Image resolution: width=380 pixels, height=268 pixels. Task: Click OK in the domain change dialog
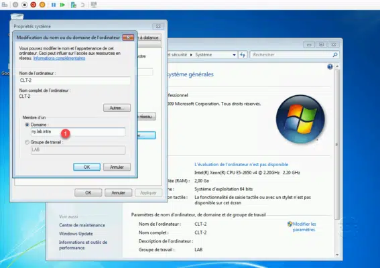86,167
